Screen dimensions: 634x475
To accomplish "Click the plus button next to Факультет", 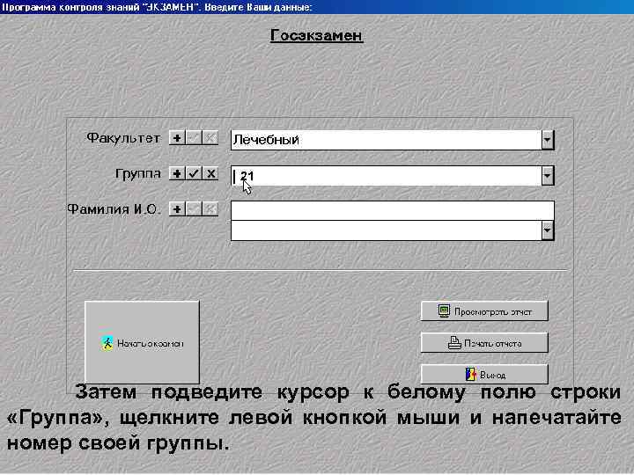I will point(177,138).
